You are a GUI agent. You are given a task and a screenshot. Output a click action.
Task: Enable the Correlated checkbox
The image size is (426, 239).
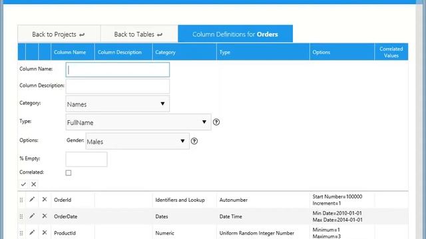click(x=69, y=173)
